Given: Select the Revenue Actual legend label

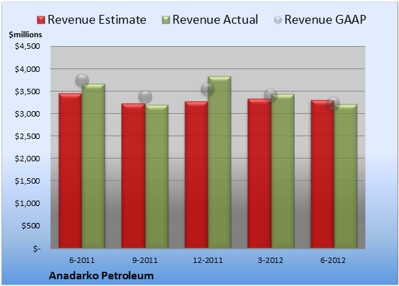Looking at the screenshot, I should coord(215,20).
